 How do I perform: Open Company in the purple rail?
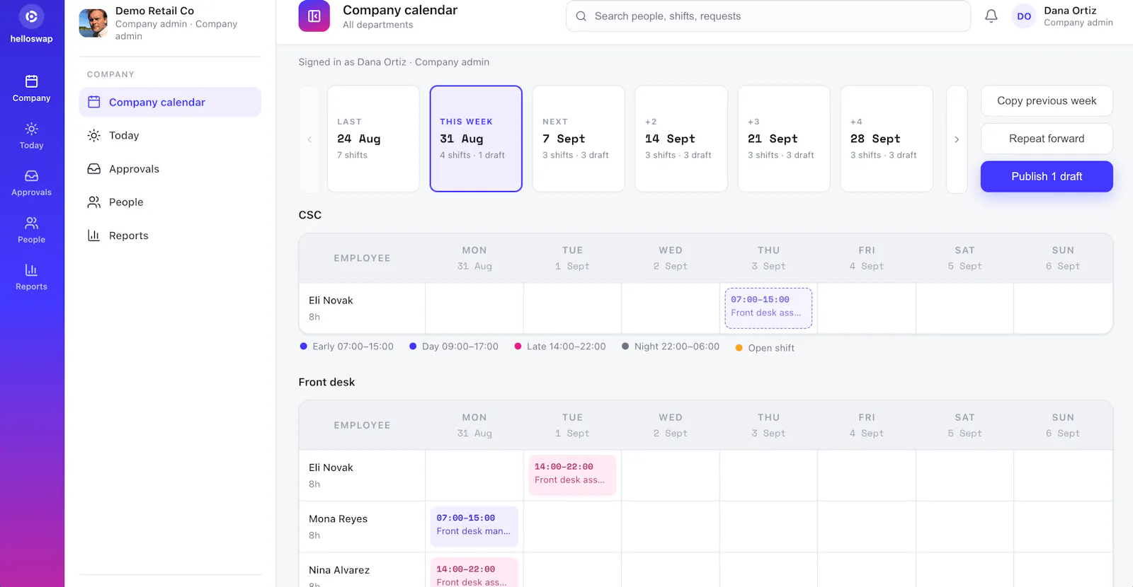[31, 88]
